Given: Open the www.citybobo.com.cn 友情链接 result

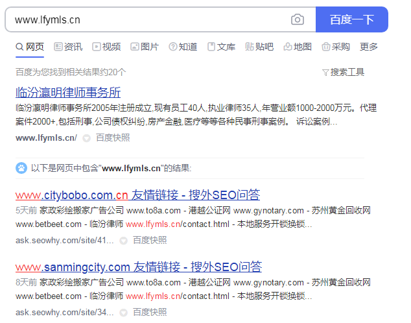Looking at the screenshot, I should click(137, 195).
